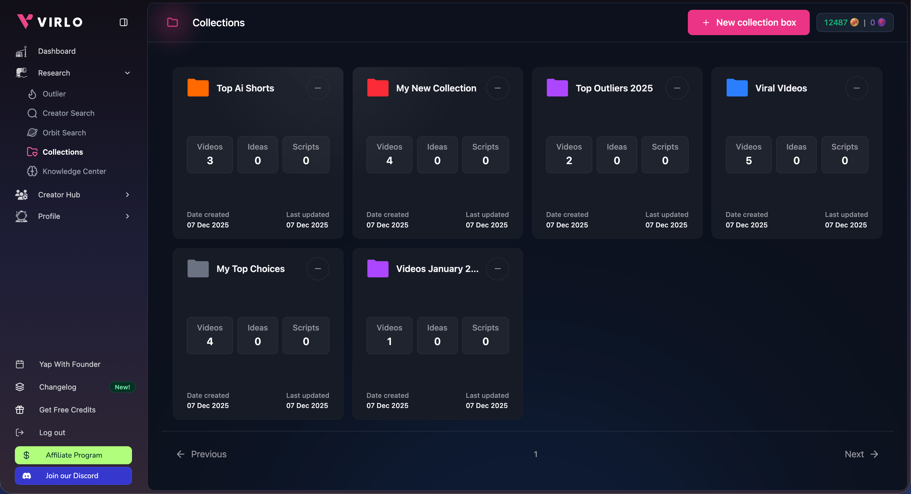This screenshot has width=911, height=494.
Task: Expand the Creator Hub section
Action: (127, 195)
